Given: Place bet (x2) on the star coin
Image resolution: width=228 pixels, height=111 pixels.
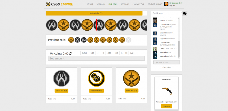Looking at the screenshot, I should [x=131, y=91].
